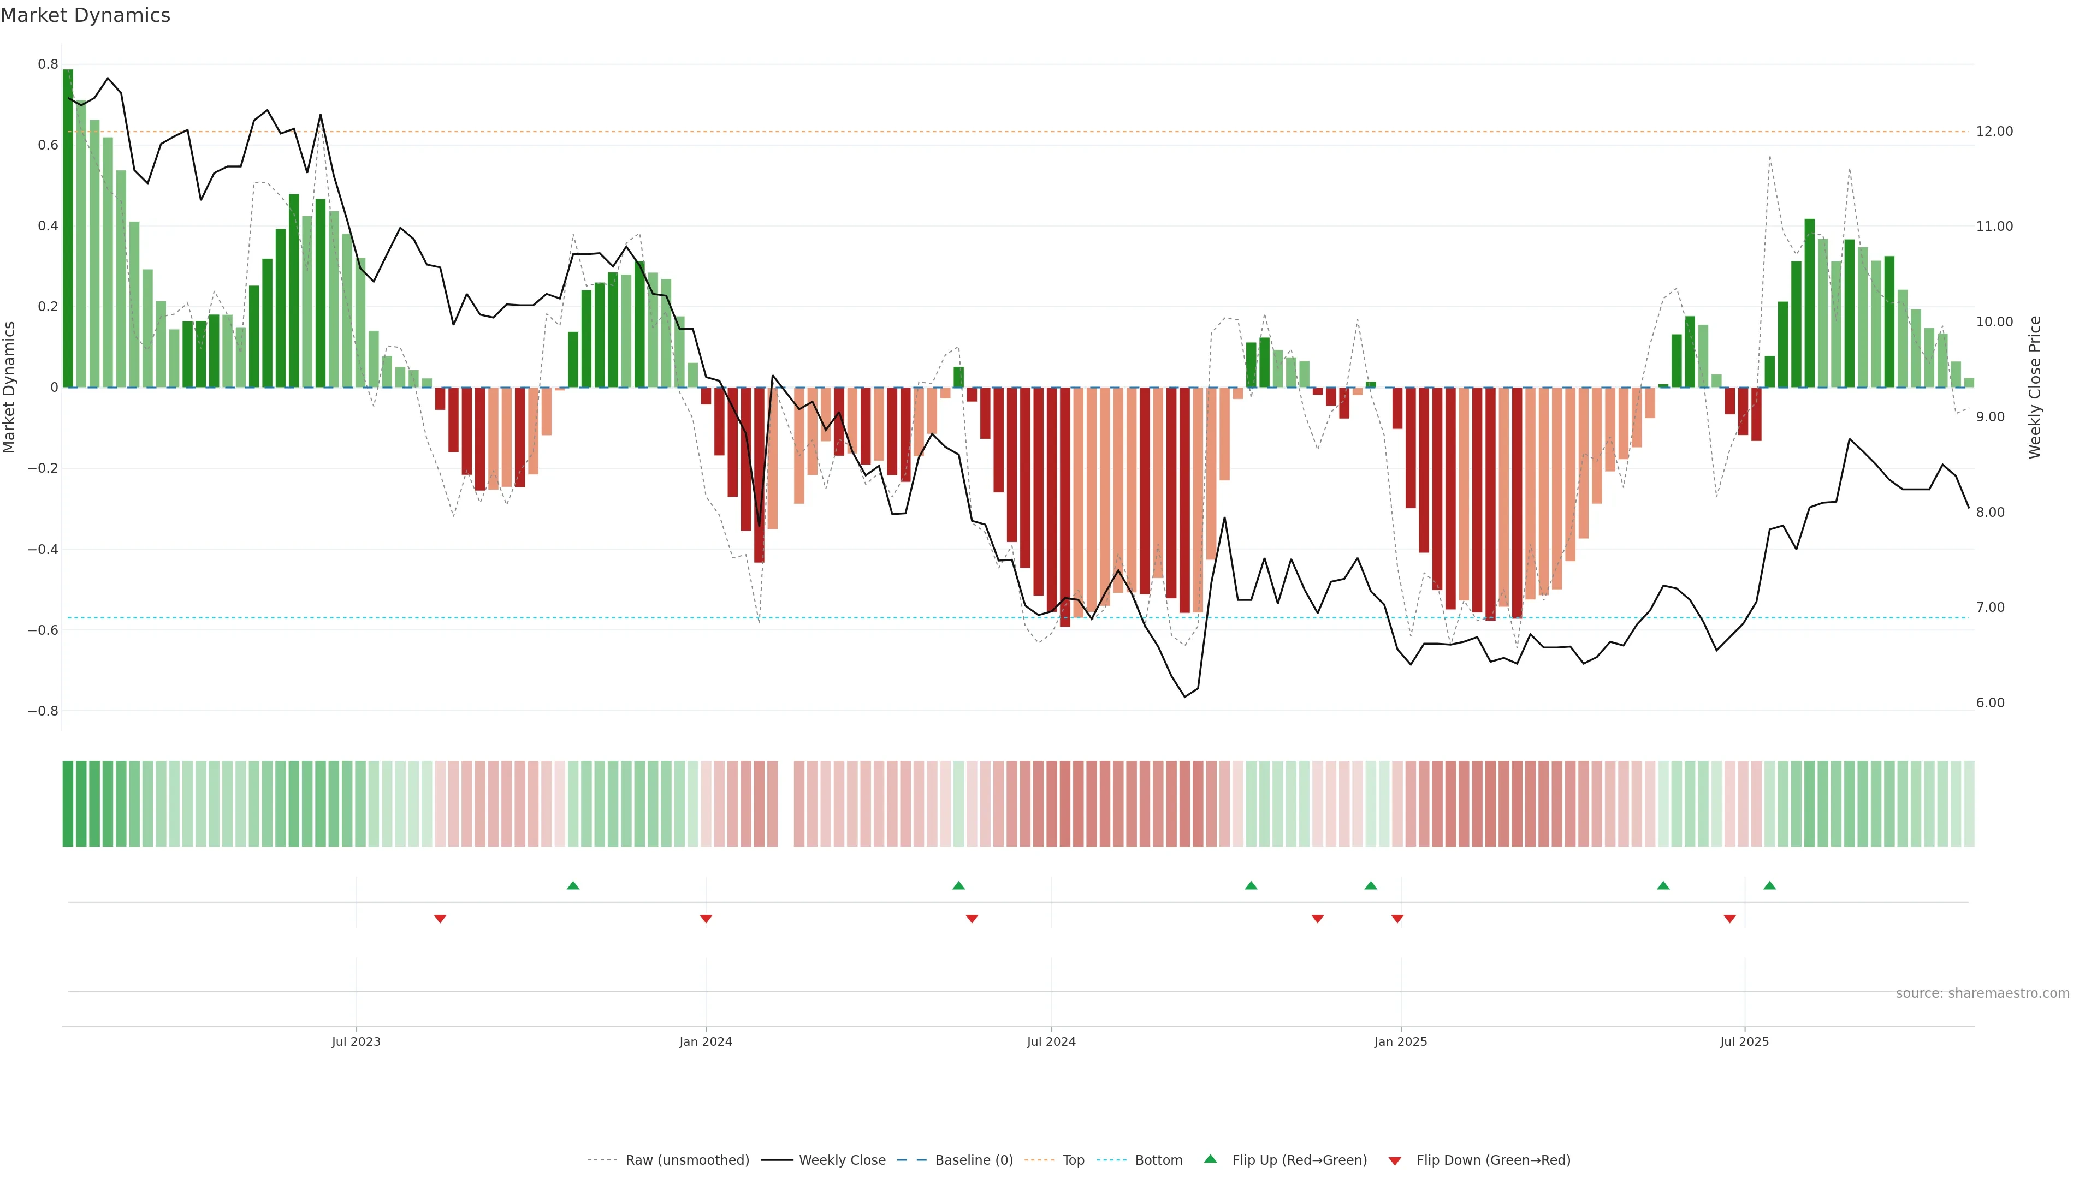Click the Weekly Close Price axis title
Image resolution: width=2097 pixels, height=1179 pixels.
point(2034,388)
